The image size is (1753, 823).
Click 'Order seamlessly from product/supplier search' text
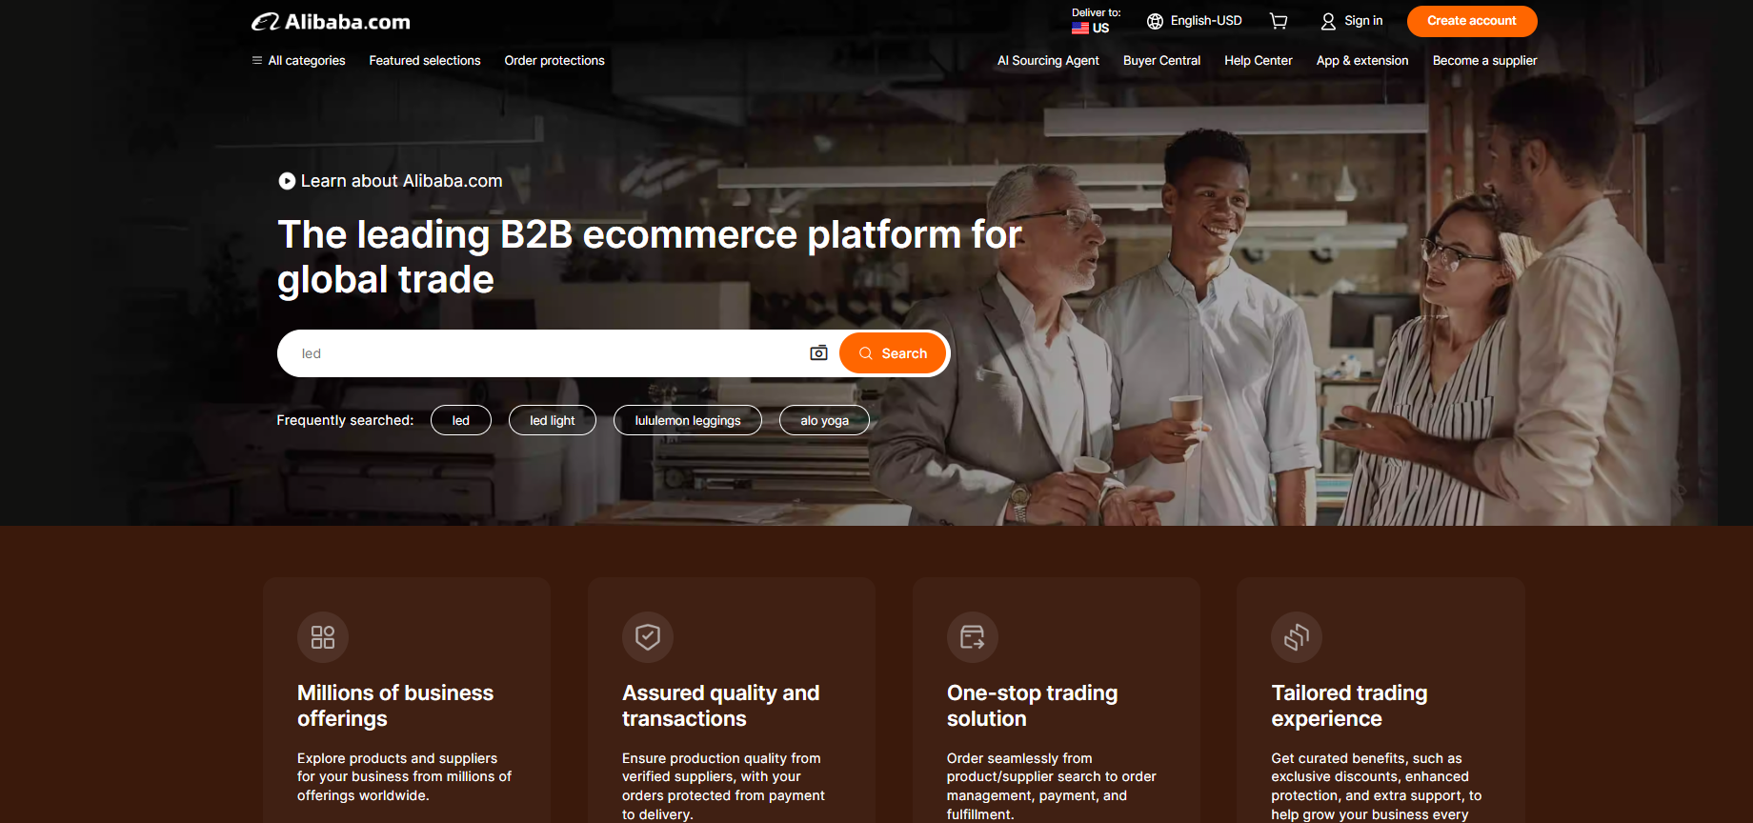coord(1052,786)
